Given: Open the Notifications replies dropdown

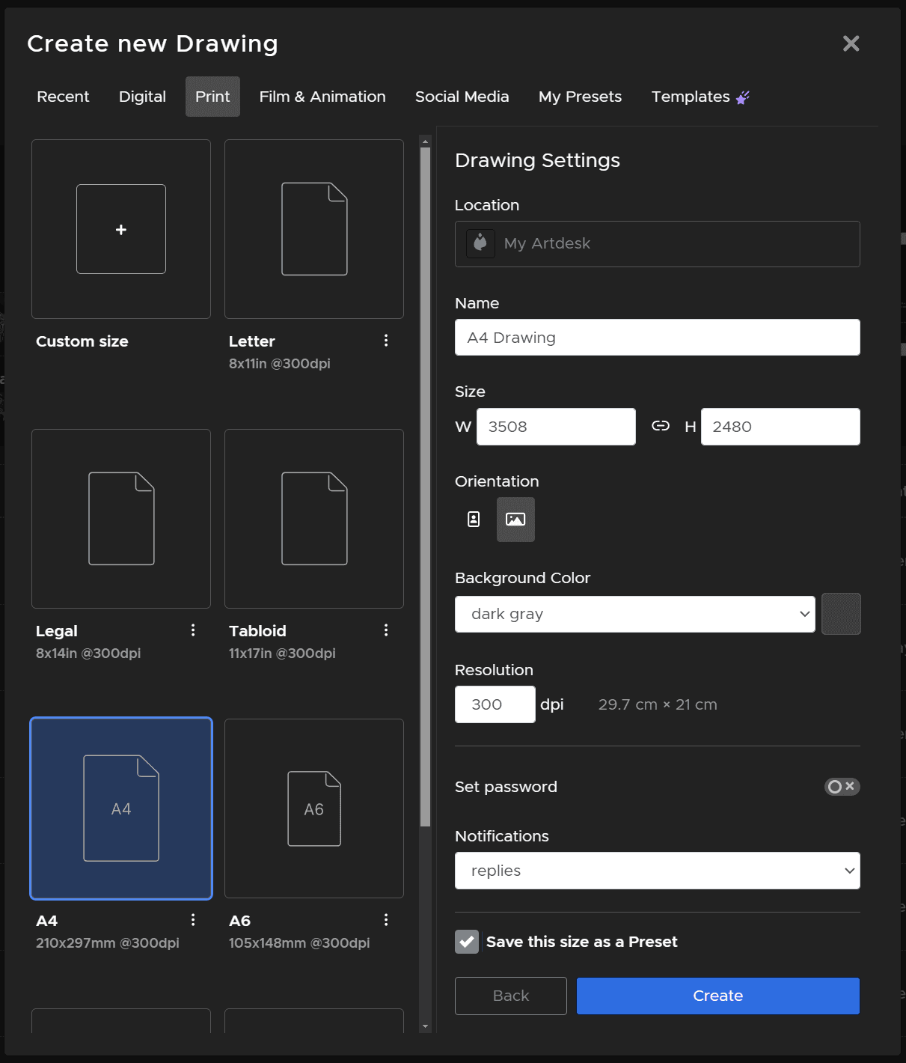Looking at the screenshot, I should (x=657, y=871).
